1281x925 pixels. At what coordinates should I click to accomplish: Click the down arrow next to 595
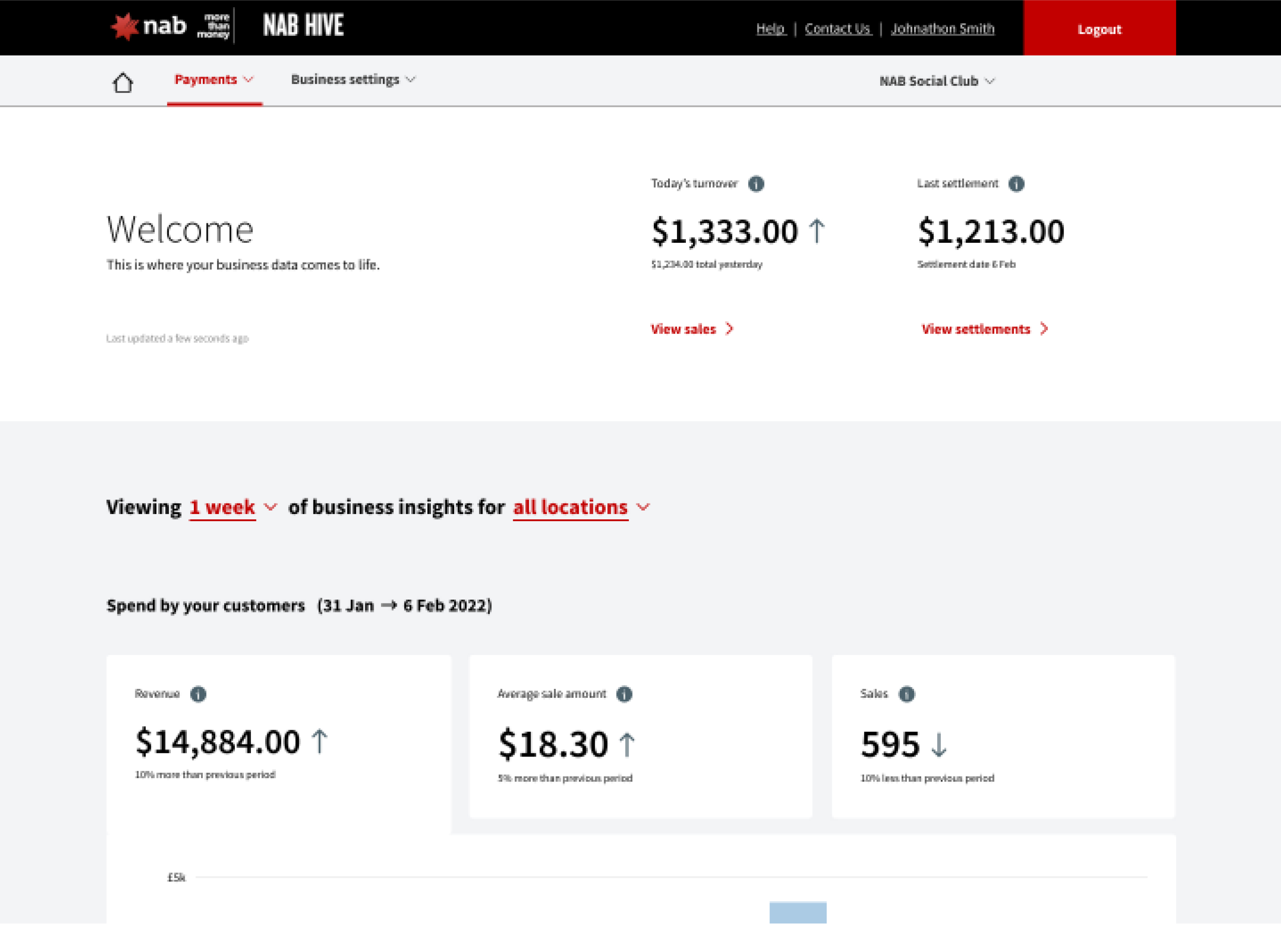(939, 745)
